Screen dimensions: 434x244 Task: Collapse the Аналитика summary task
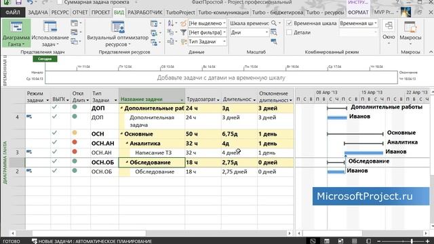(127, 143)
